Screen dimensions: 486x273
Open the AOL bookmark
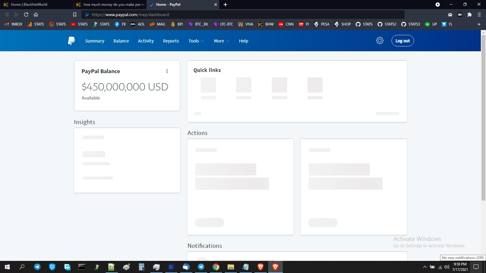click(x=138, y=24)
